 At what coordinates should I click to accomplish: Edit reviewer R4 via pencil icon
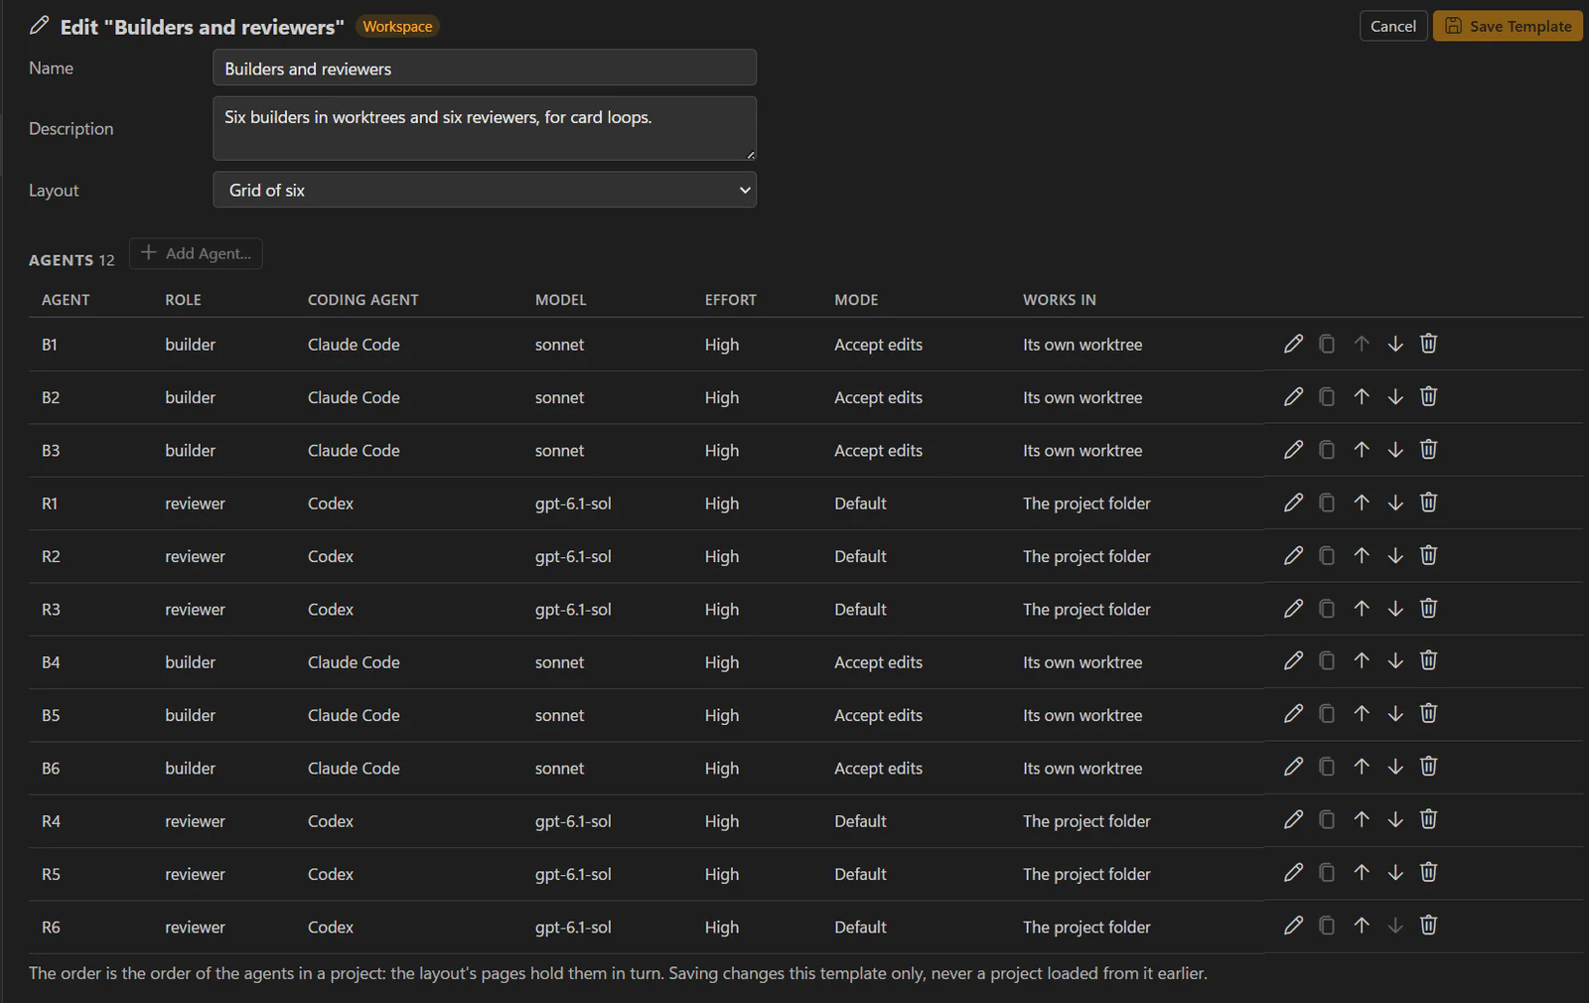pos(1293,819)
